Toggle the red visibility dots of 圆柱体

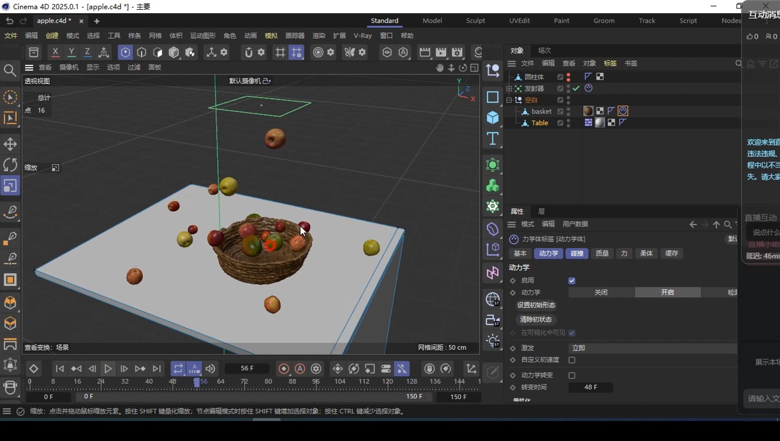tap(569, 77)
